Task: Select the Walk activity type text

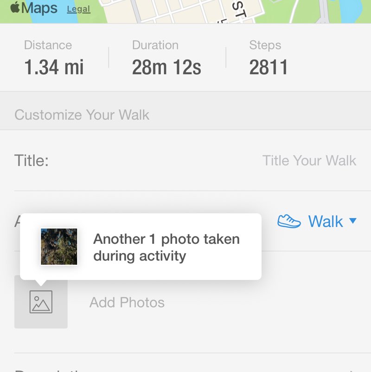Action: (x=326, y=222)
